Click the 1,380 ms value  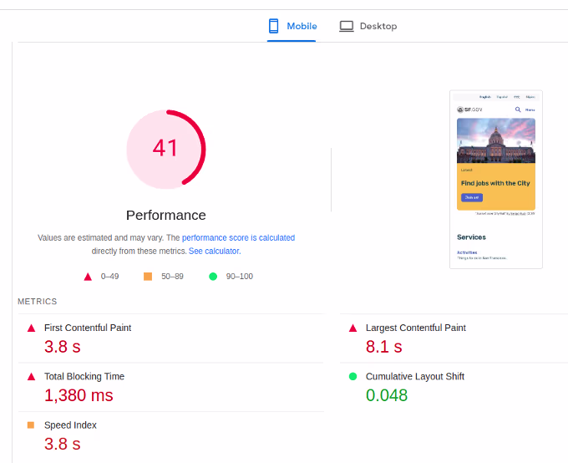(x=79, y=395)
